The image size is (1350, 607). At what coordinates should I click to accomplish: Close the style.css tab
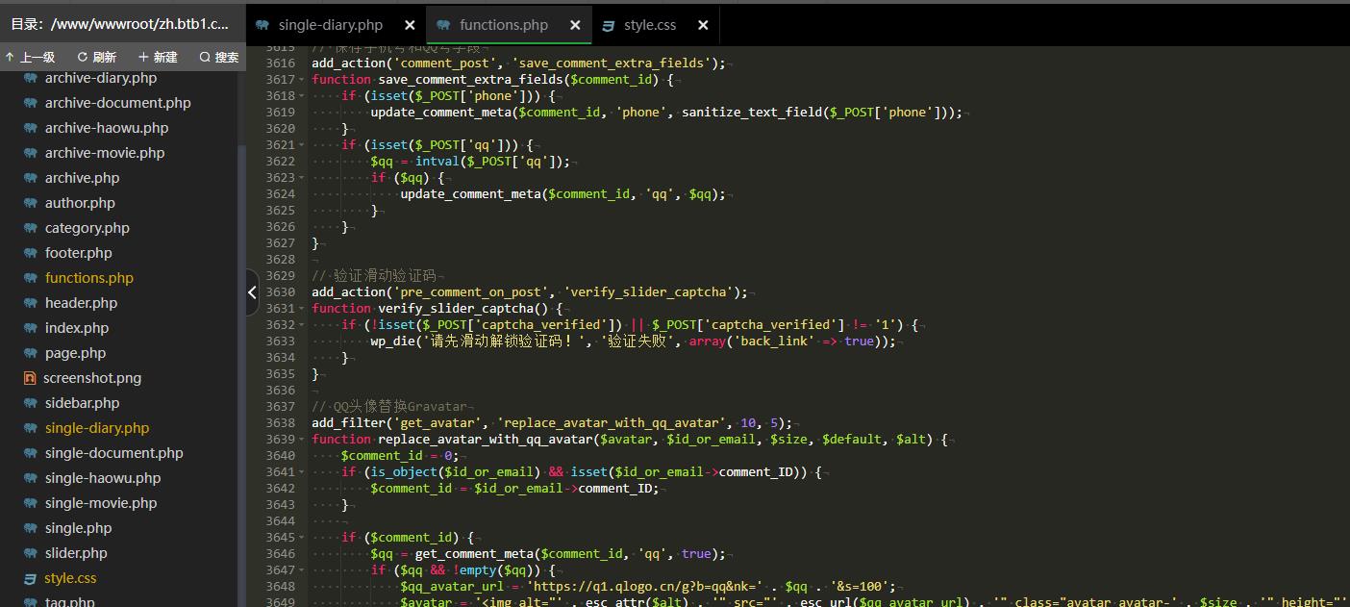pyautogui.click(x=703, y=25)
